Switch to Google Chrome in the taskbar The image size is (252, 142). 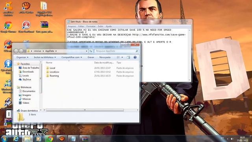(50, 138)
